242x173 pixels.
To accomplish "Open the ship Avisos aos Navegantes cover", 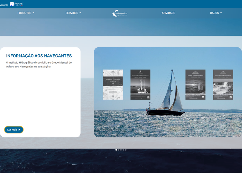I will tap(140, 84).
